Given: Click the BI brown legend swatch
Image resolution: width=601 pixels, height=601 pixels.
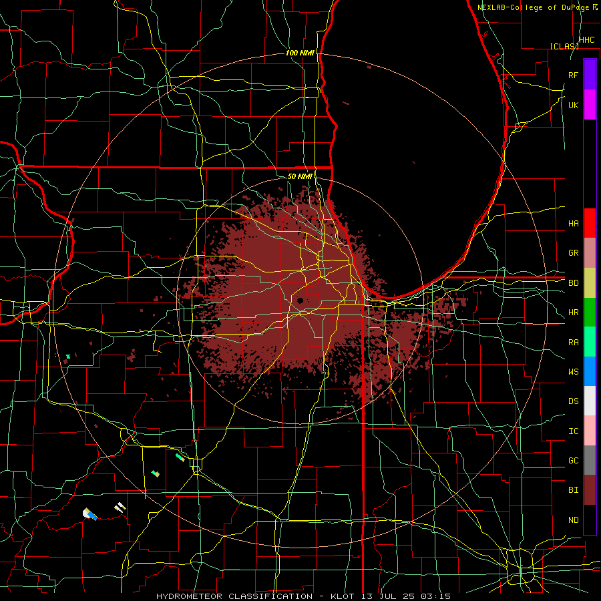Looking at the screenshot, I should 590,489.
